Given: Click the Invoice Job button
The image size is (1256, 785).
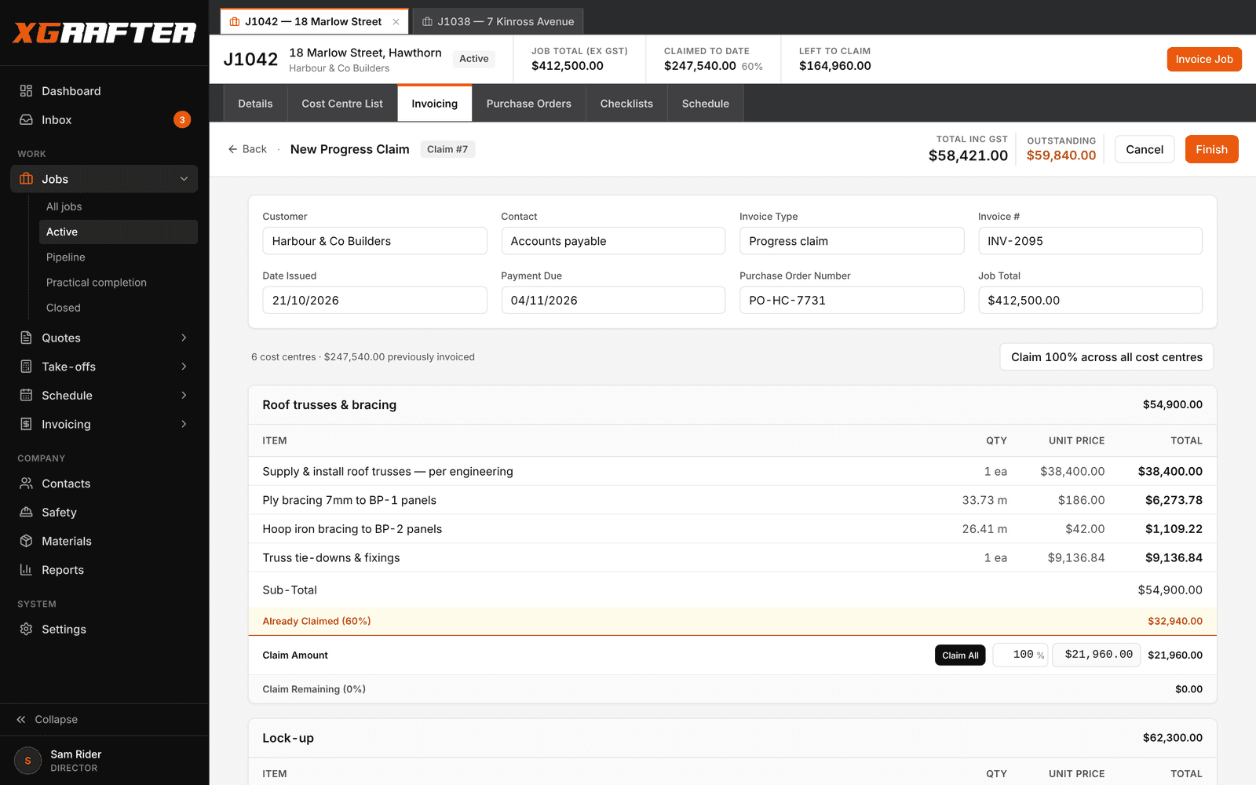Looking at the screenshot, I should (1204, 59).
